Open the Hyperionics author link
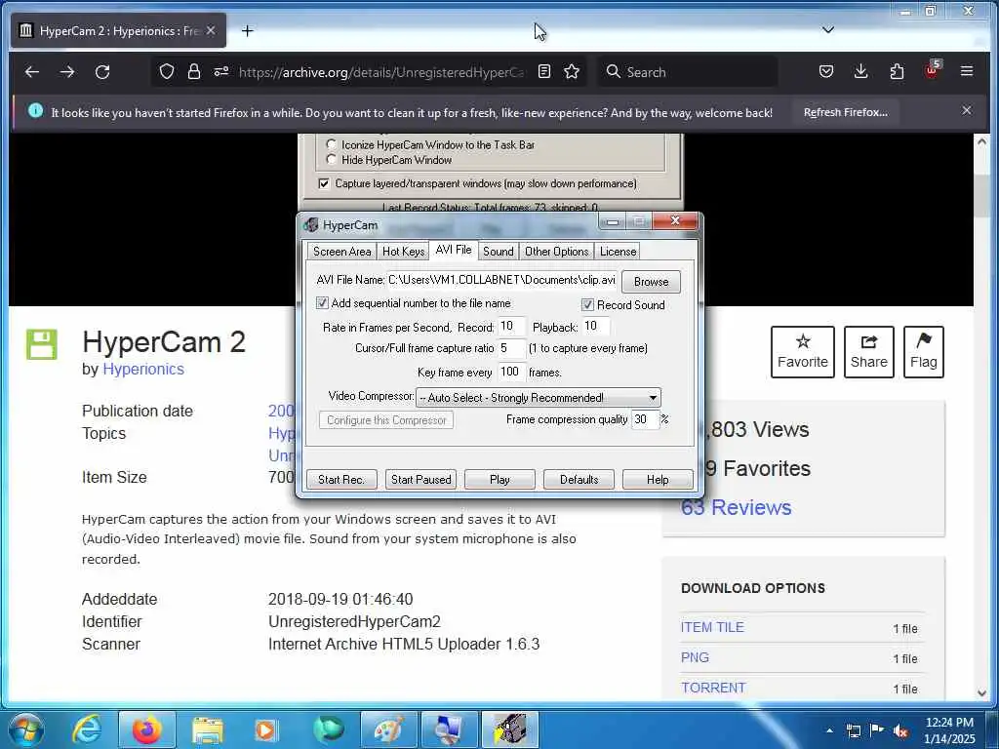Image resolution: width=999 pixels, height=749 pixels. pos(143,370)
